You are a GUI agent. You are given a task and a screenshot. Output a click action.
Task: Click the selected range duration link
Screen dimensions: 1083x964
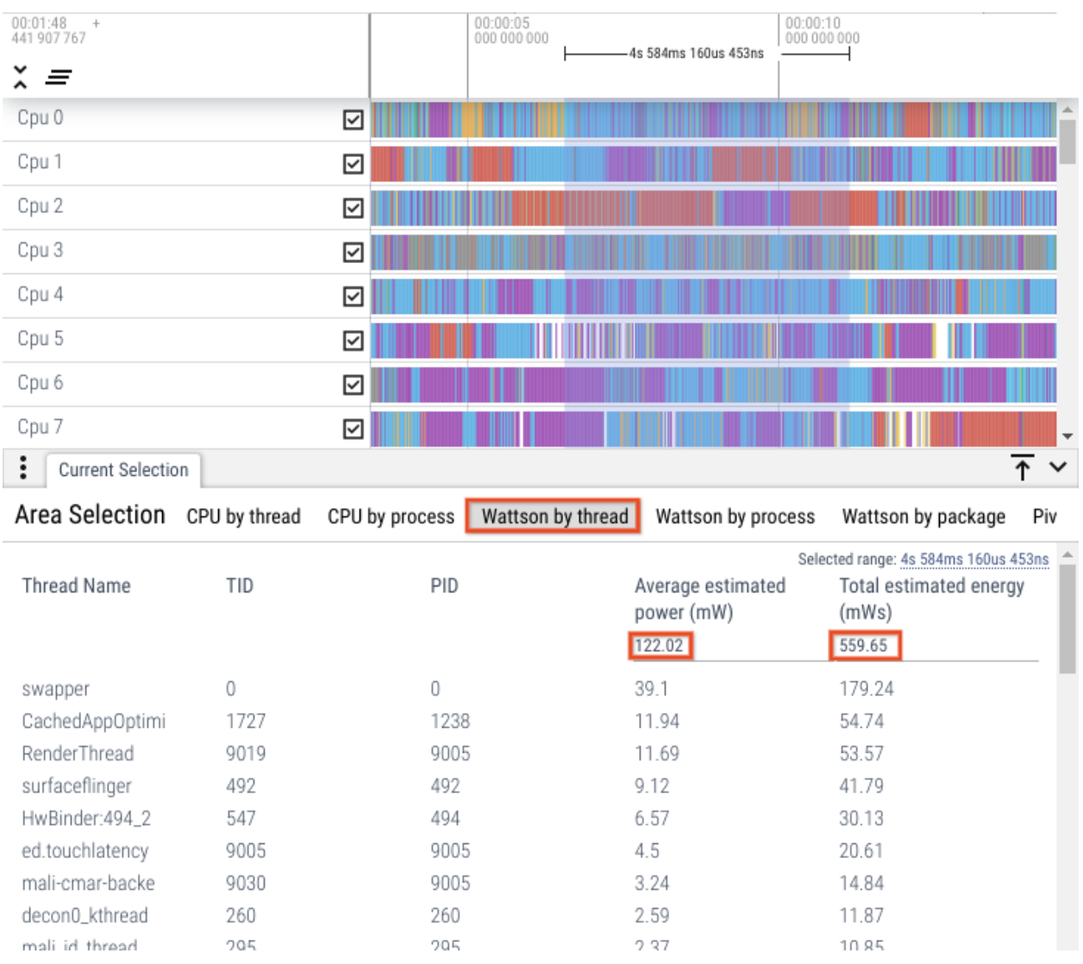[x=974, y=560]
